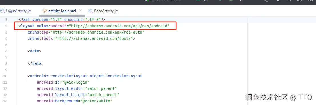Click the android:layout_height="match_parent" line

pyautogui.click(x=78, y=95)
